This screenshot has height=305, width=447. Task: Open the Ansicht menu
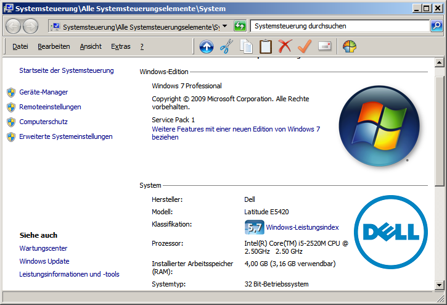(x=91, y=46)
